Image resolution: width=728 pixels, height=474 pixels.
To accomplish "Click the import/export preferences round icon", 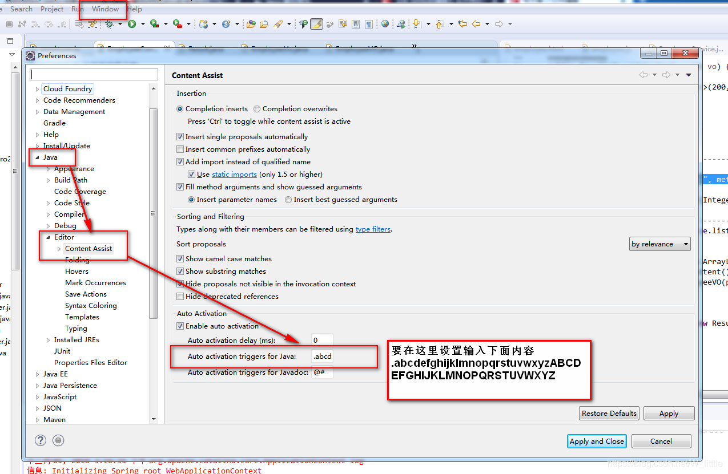I will [x=58, y=440].
